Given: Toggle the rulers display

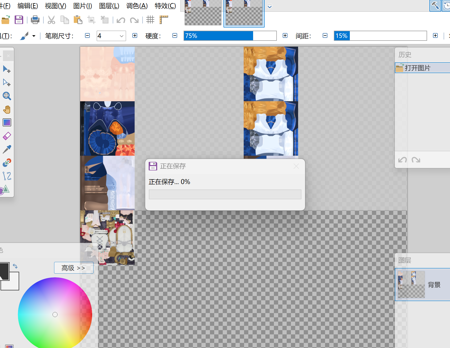Looking at the screenshot, I should coord(164,20).
